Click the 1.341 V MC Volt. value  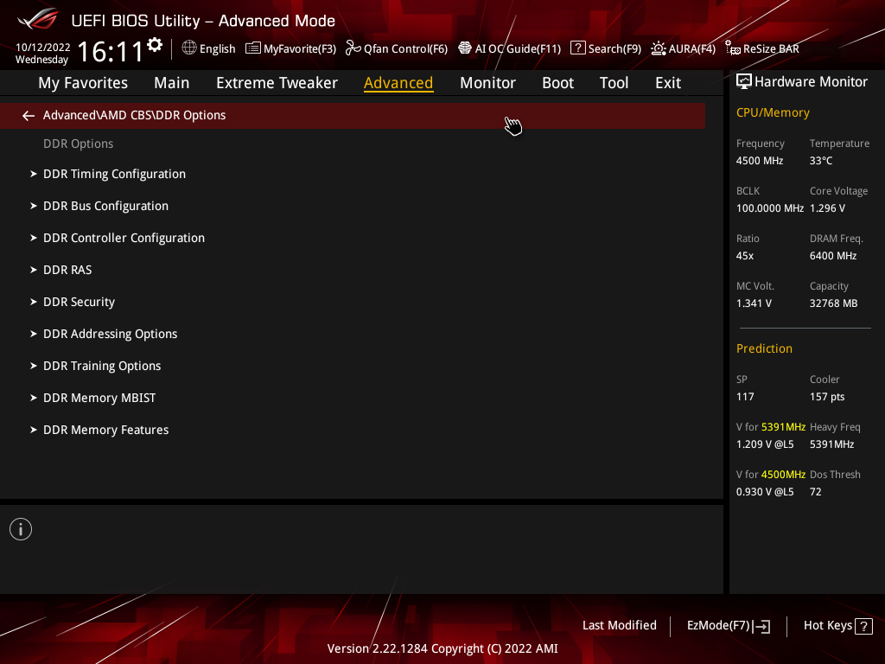(754, 303)
